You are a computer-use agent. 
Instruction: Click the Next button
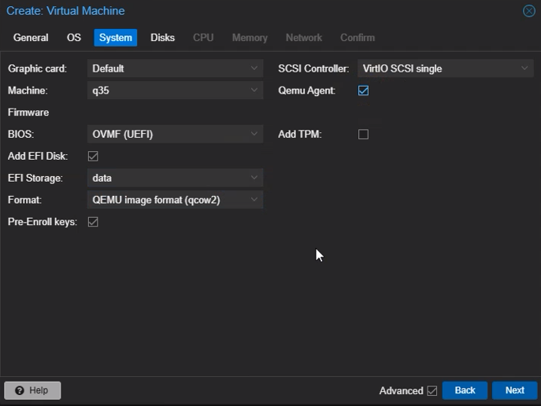coord(514,390)
